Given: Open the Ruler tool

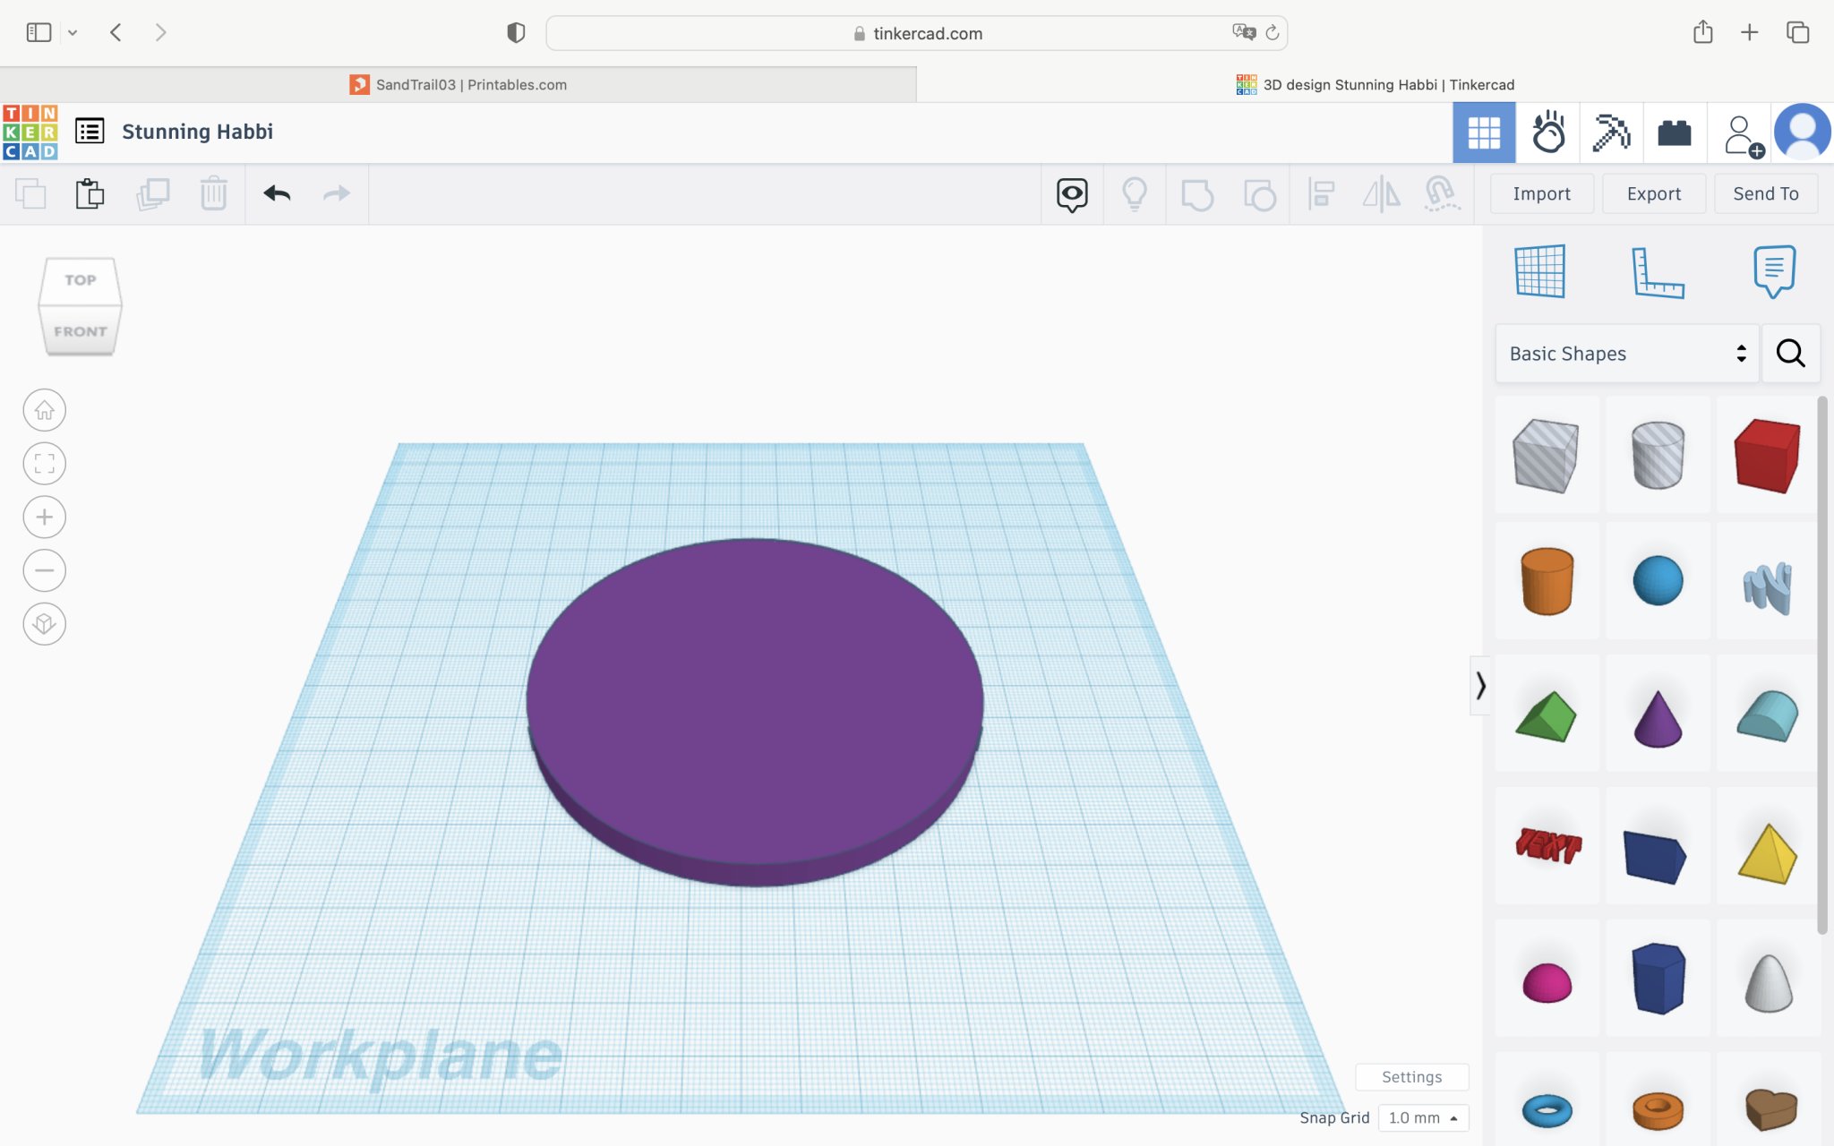Looking at the screenshot, I should pos(1657,271).
